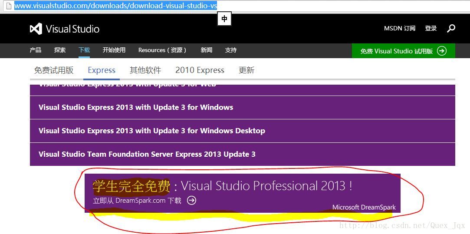Click 免费 Visual Studio 试用版 green button
The image size is (470, 234).
[x=404, y=51]
